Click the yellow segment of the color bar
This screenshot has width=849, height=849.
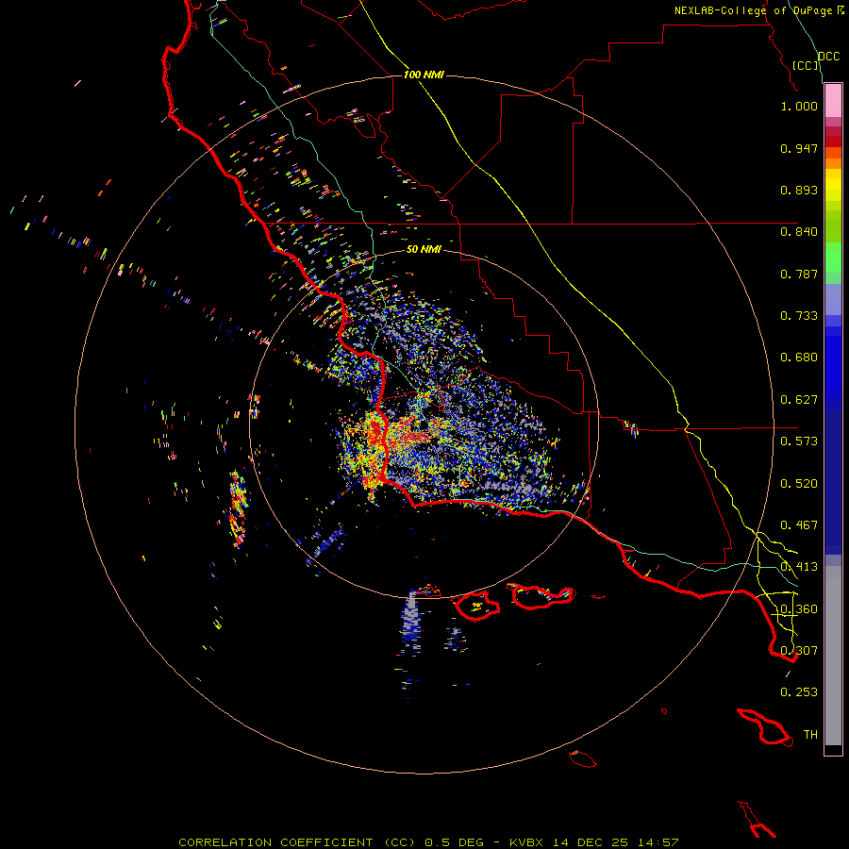pyautogui.click(x=833, y=185)
